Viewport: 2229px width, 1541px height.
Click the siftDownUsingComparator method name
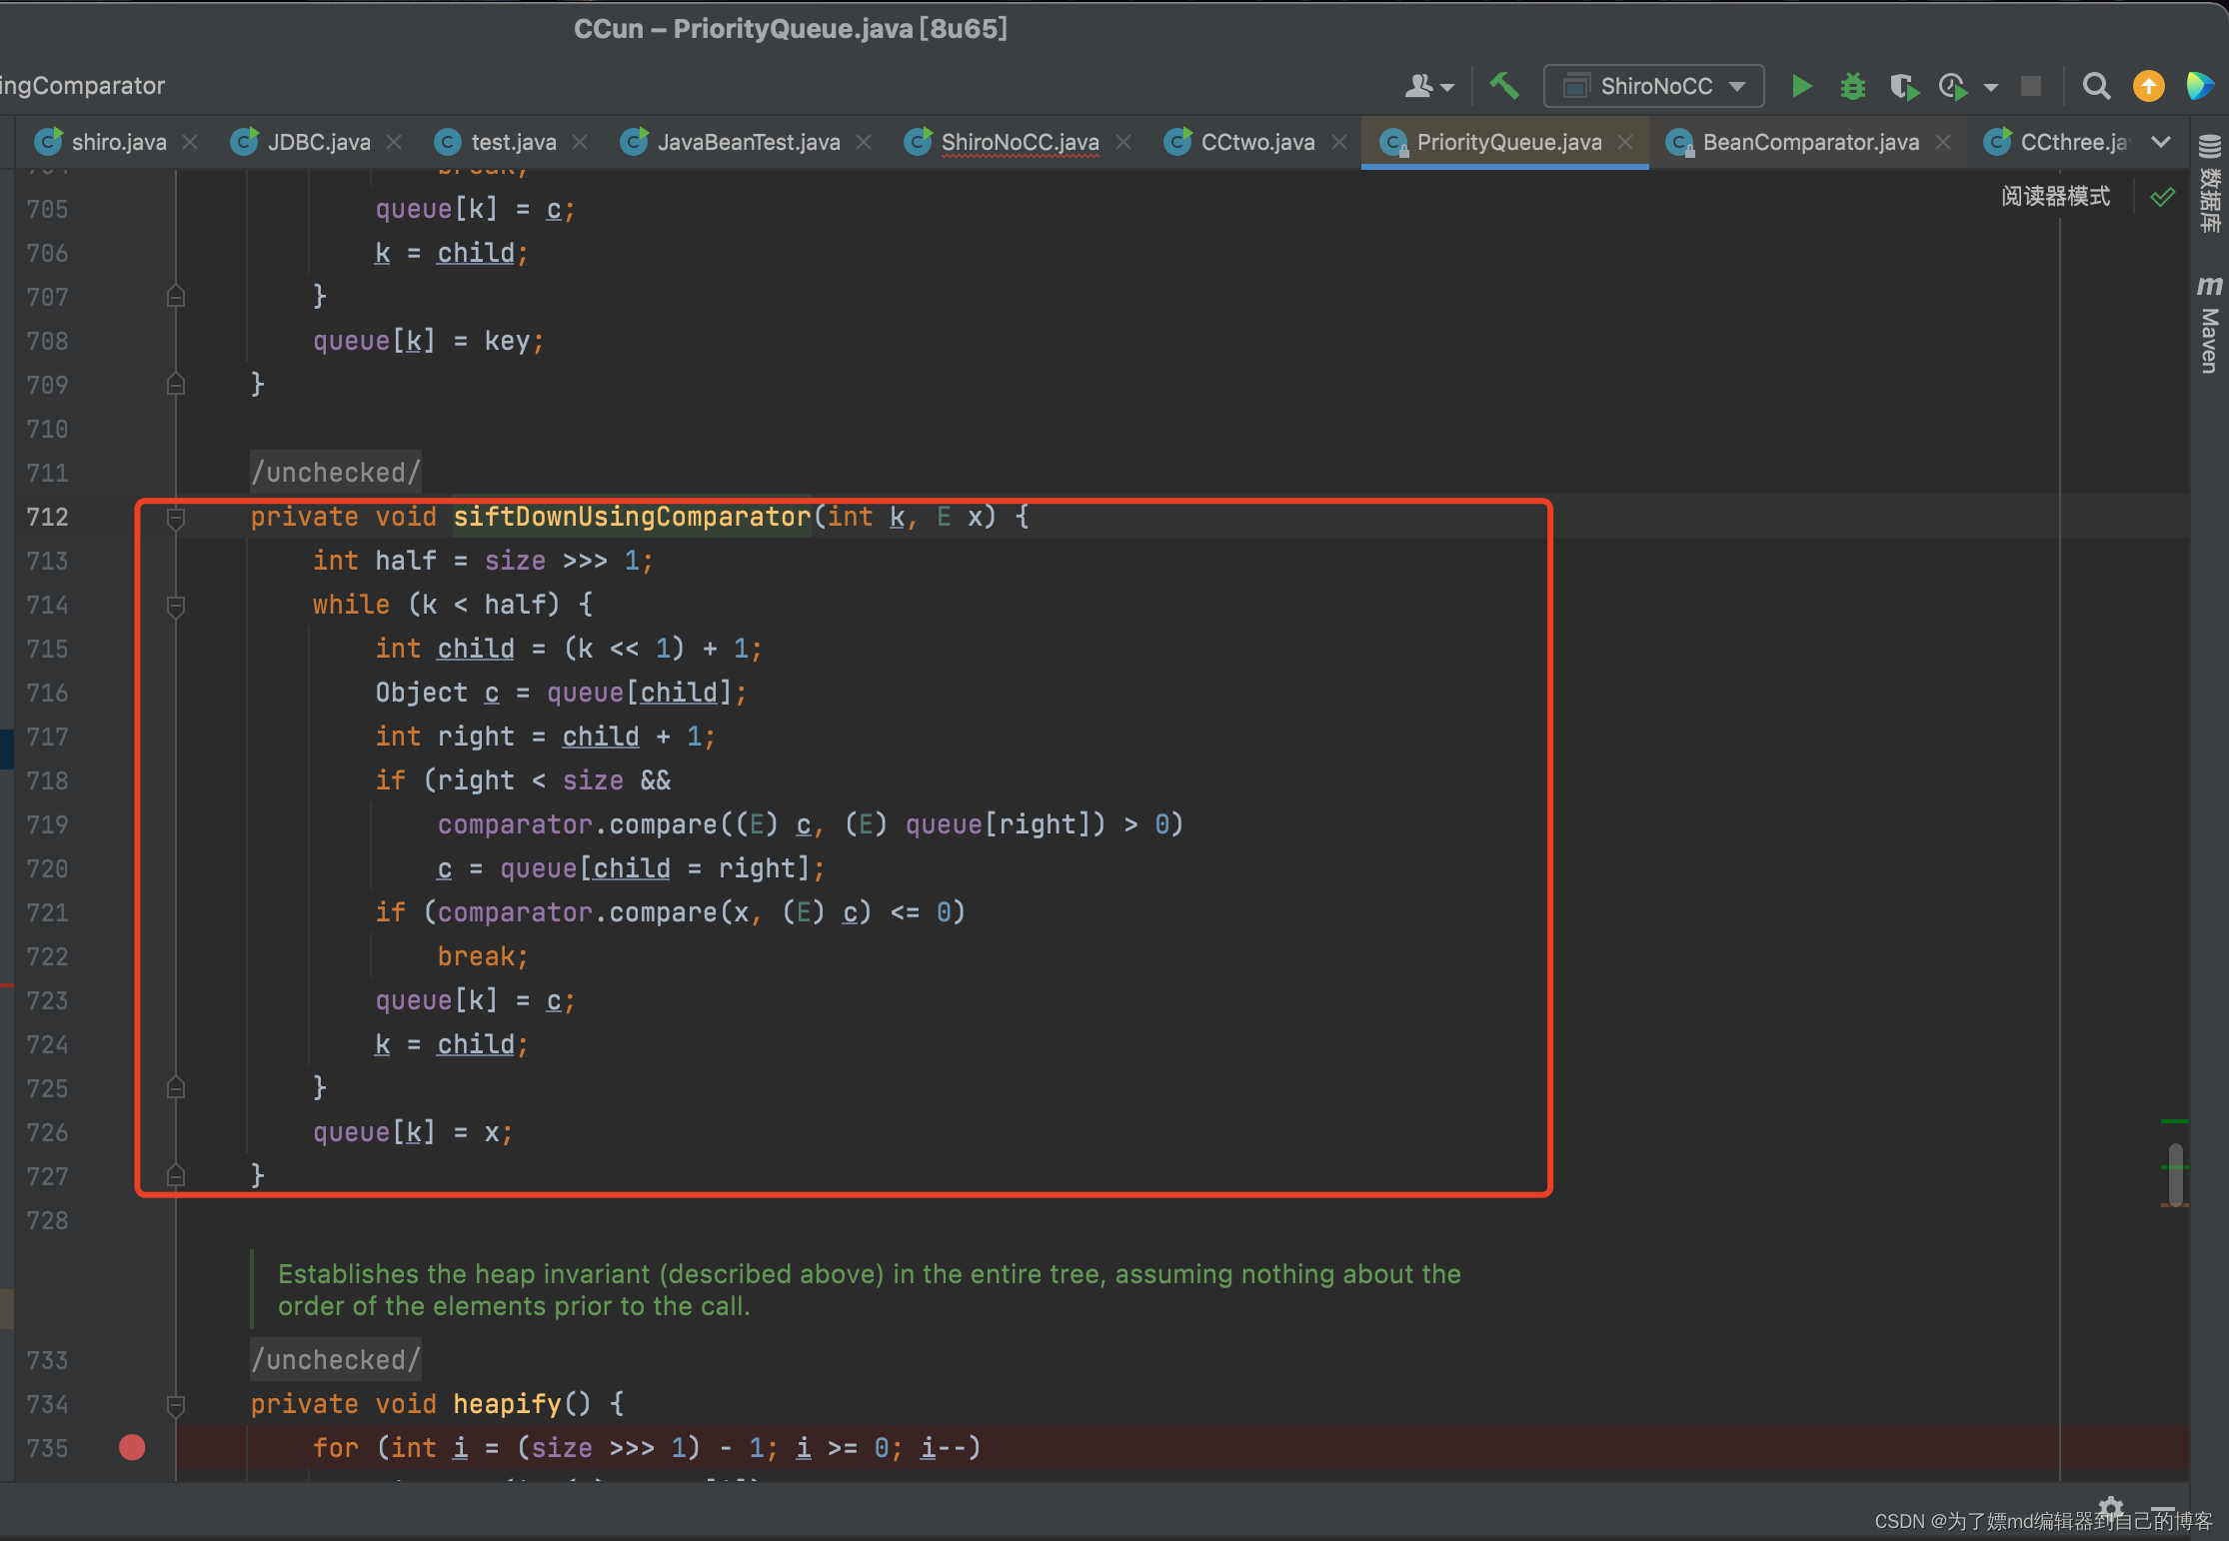[632, 517]
